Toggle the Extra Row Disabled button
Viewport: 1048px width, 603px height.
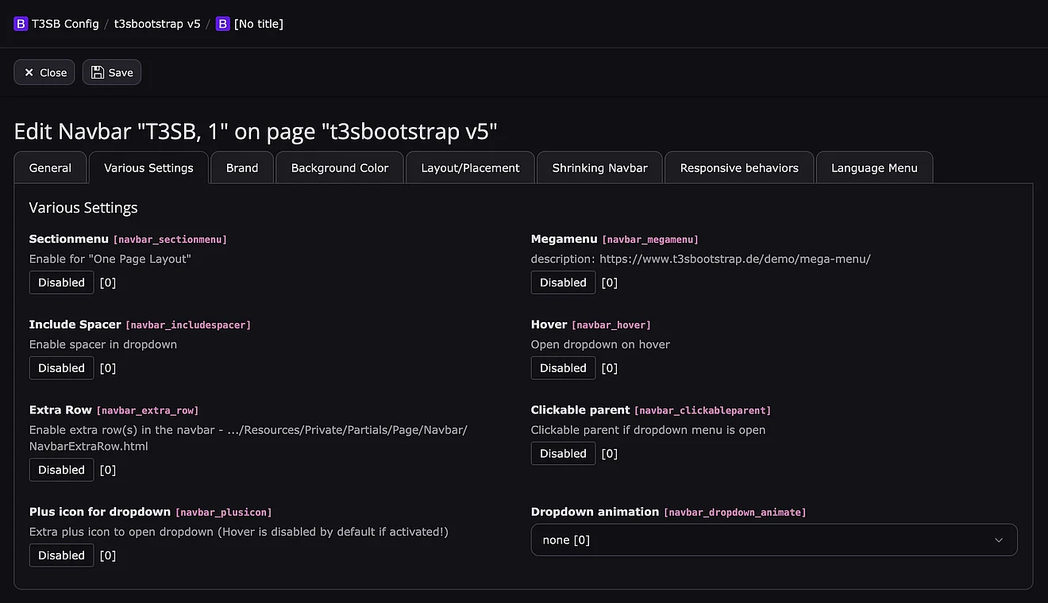pos(61,470)
